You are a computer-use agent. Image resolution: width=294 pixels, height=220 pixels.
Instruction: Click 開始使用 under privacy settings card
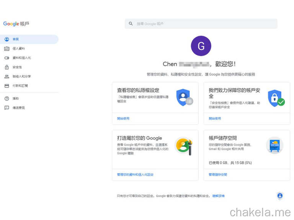pos(123,118)
